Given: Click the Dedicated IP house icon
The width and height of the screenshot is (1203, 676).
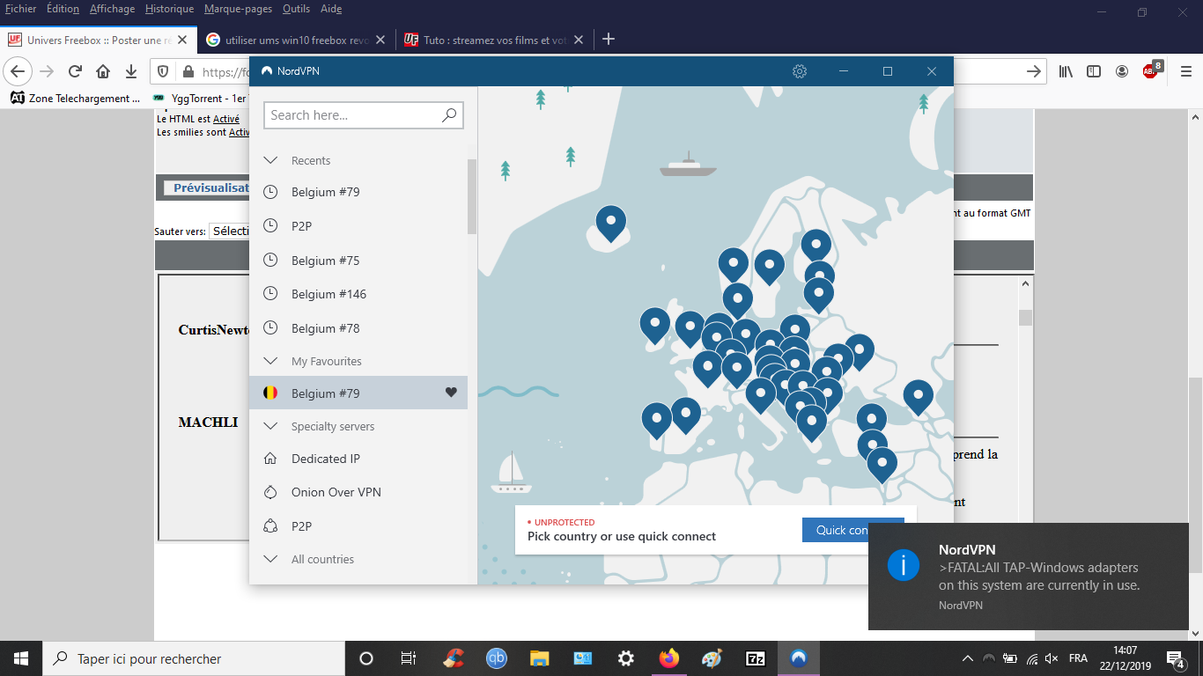Looking at the screenshot, I should coord(271,459).
